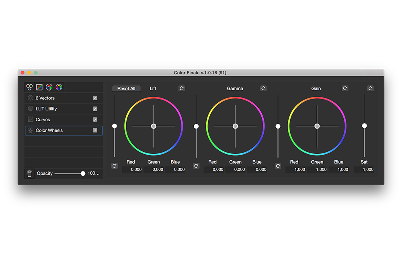Viewport: 402px width, 269px height.
Task: Click the Sat slider handle
Action: [364, 126]
